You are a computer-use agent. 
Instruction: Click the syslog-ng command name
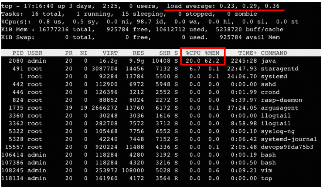point(278,131)
